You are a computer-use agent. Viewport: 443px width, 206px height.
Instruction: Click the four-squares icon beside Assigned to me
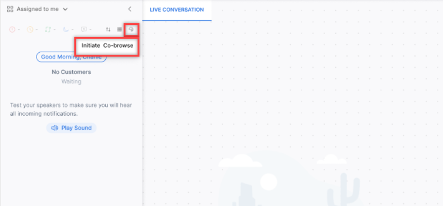(x=10, y=9)
